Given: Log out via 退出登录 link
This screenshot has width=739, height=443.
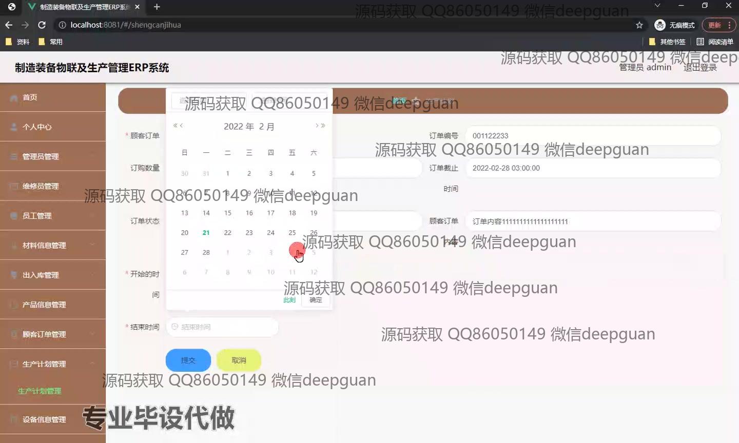Looking at the screenshot, I should 700,67.
